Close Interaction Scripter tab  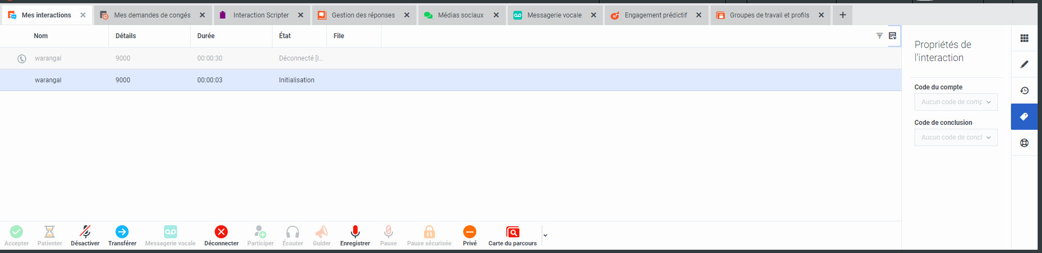tap(300, 15)
